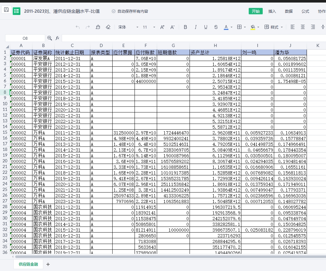The width and height of the screenshot is (326, 271).
Task: Expand the borders dropdown arrow
Action: pyautogui.click(x=245, y=27)
